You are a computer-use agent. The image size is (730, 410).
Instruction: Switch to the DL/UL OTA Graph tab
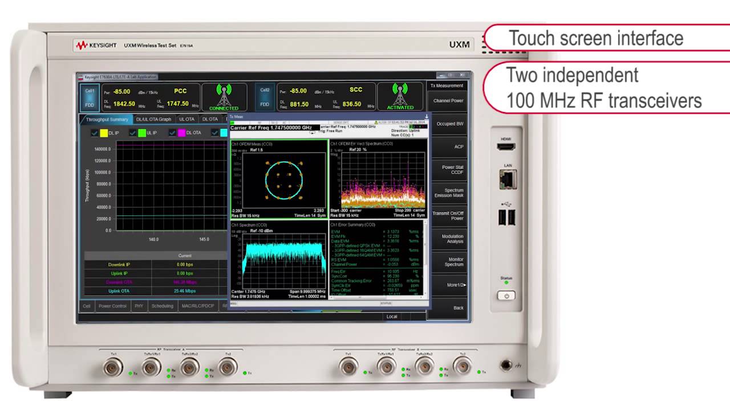click(x=154, y=120)
